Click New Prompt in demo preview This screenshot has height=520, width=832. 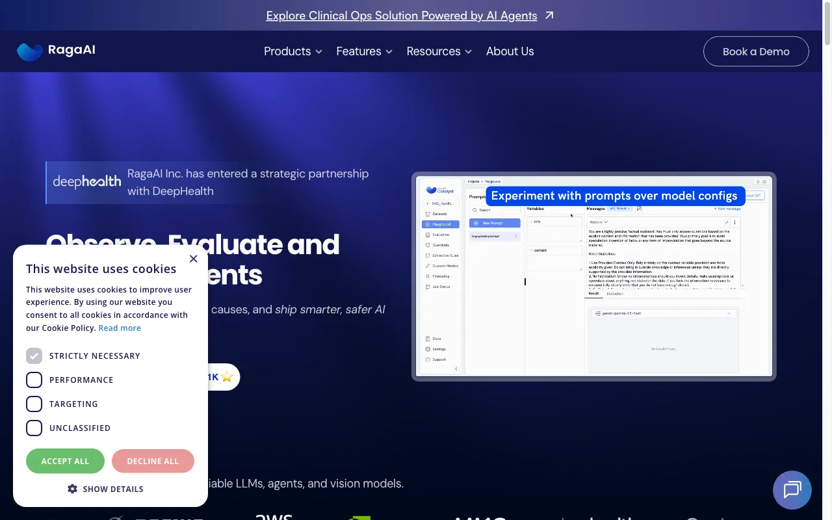[x=495, y=223]
